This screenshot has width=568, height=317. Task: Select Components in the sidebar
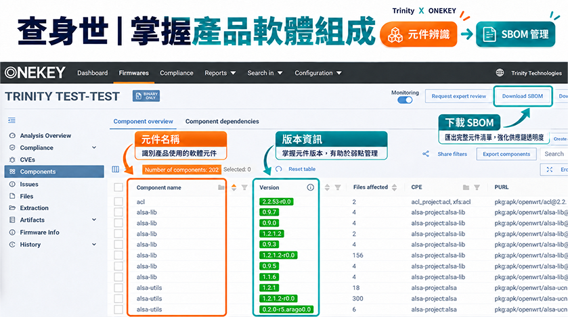point(54,171)
